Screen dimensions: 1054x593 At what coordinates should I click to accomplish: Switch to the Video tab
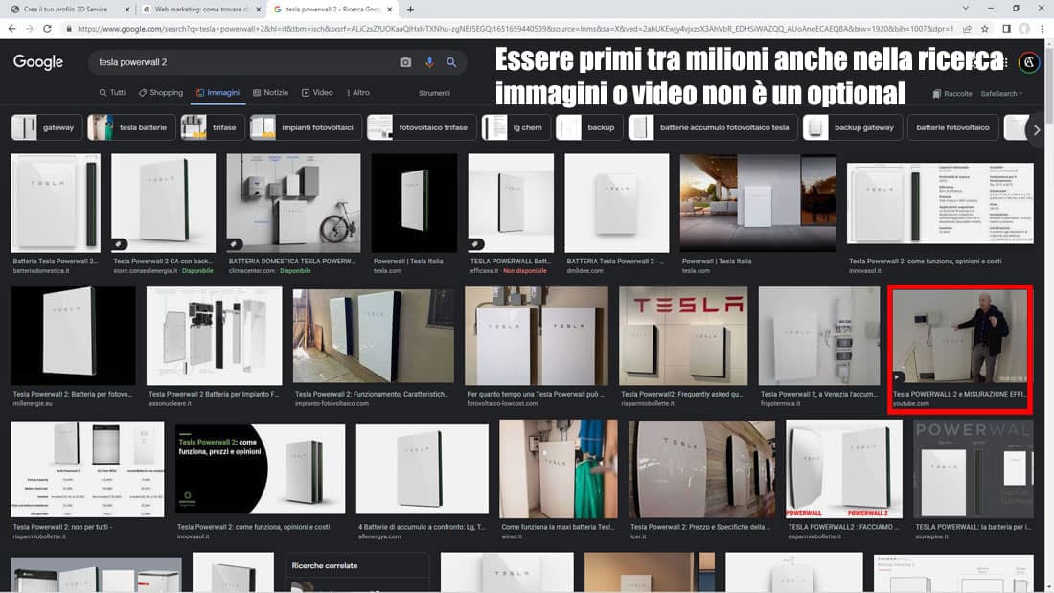coord(317,93)
